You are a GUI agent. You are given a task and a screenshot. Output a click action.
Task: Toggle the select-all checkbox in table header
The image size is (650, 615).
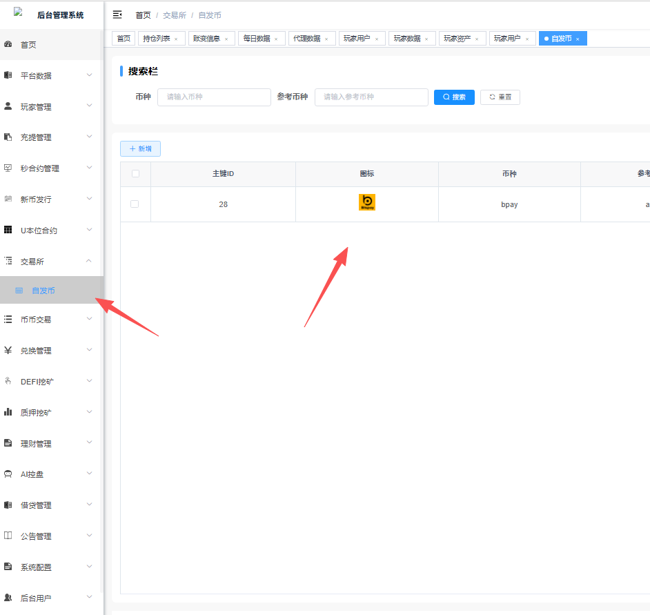[135, 174]
